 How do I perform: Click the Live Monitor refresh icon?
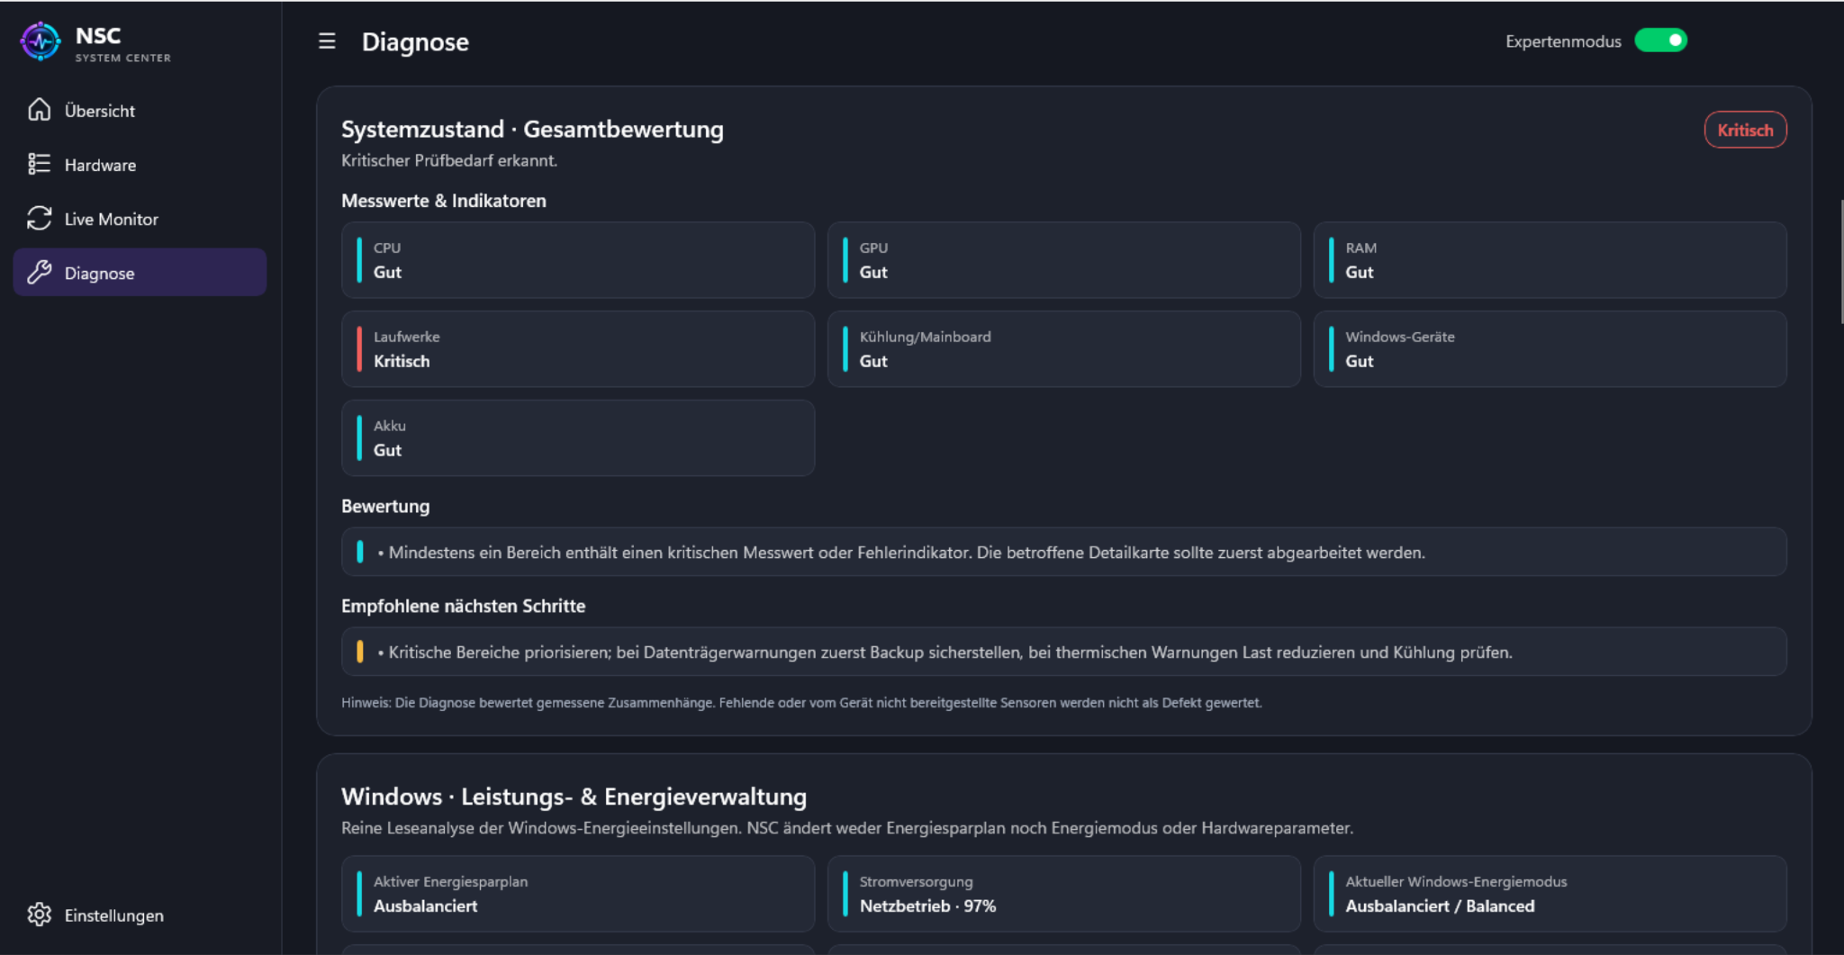coord(39,218)
